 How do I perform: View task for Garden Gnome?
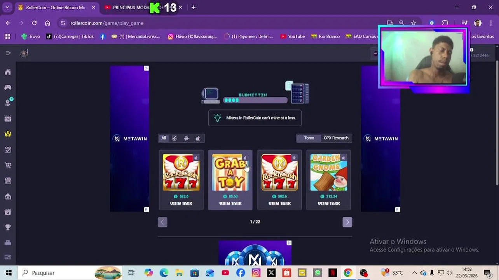[329, 203]
